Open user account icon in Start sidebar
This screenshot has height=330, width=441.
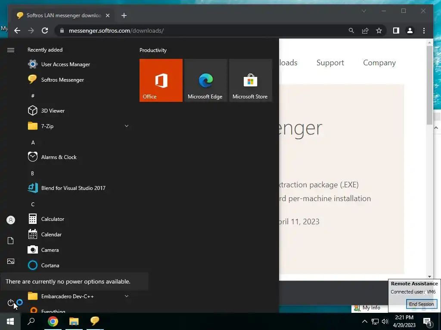click(11, 220)
